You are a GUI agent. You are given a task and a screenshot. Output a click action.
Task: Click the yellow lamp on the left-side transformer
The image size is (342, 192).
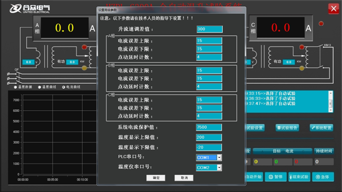coord(84,68)
